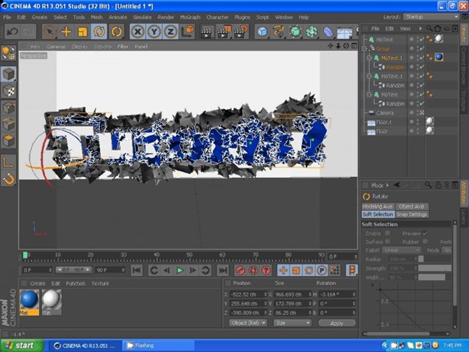The height and width of the screenshot is (352, 469).
Task: Click the Record Active Objects button
Action: (240, 270)
